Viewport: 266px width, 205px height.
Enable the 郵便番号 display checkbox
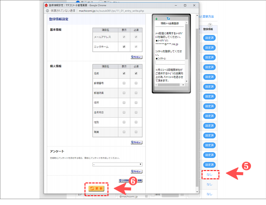click(x=124, y=83)
